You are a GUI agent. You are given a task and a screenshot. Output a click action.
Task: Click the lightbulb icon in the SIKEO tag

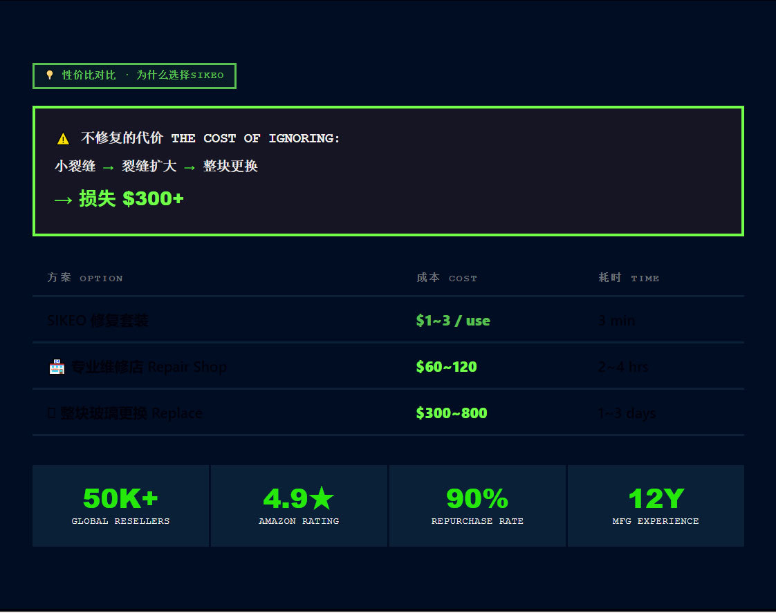50,75
